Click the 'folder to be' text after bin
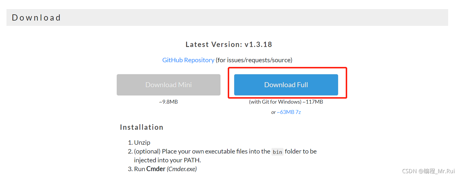This screenshot has width=459, height=177. coord(301,151)
